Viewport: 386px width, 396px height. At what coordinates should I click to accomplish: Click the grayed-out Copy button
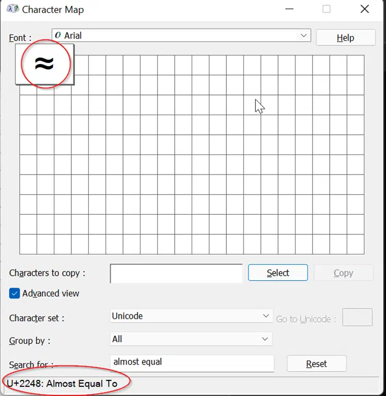(x=343, y=273)
